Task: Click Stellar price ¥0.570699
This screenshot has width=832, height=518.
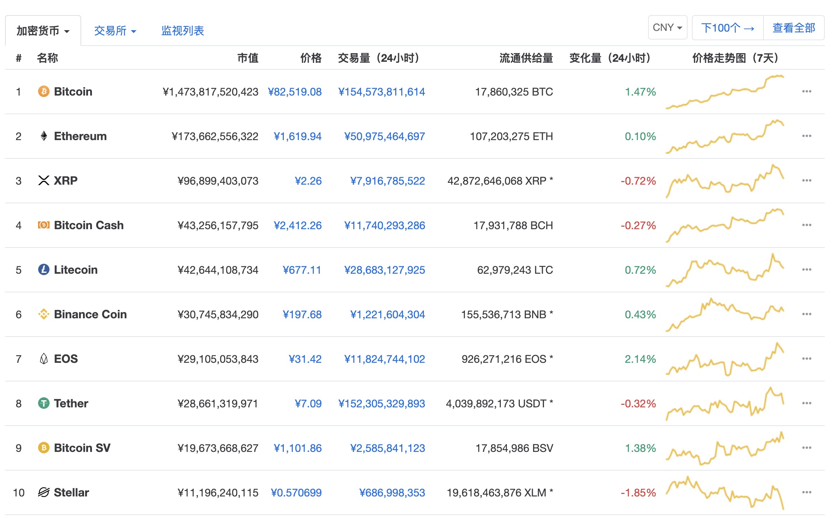Action: pyautogui.click(x=296, y=492)
